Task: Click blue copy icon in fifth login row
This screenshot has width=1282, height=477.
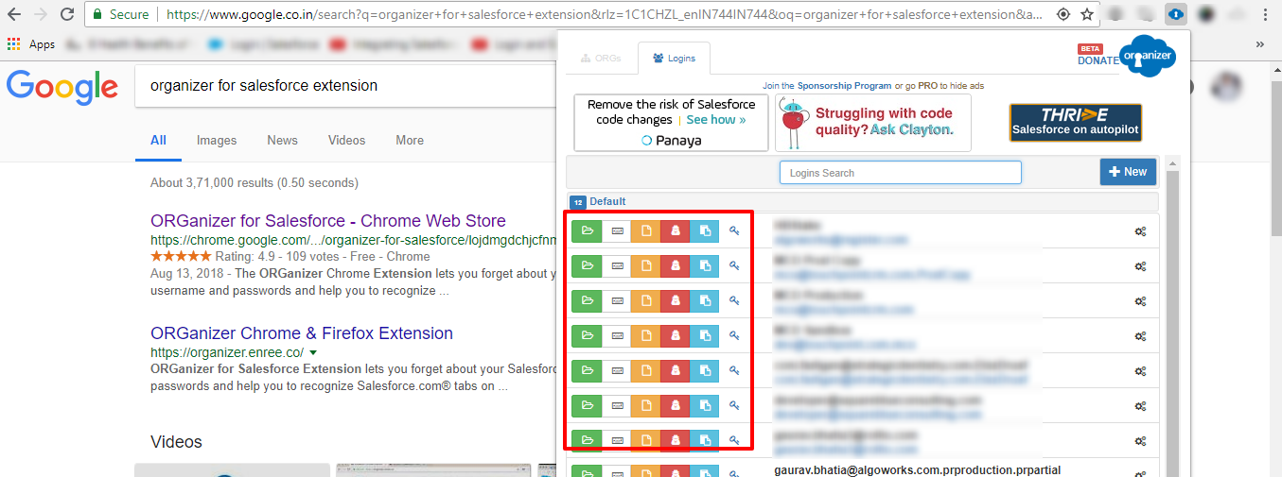Action: click(x=705, y=370)
